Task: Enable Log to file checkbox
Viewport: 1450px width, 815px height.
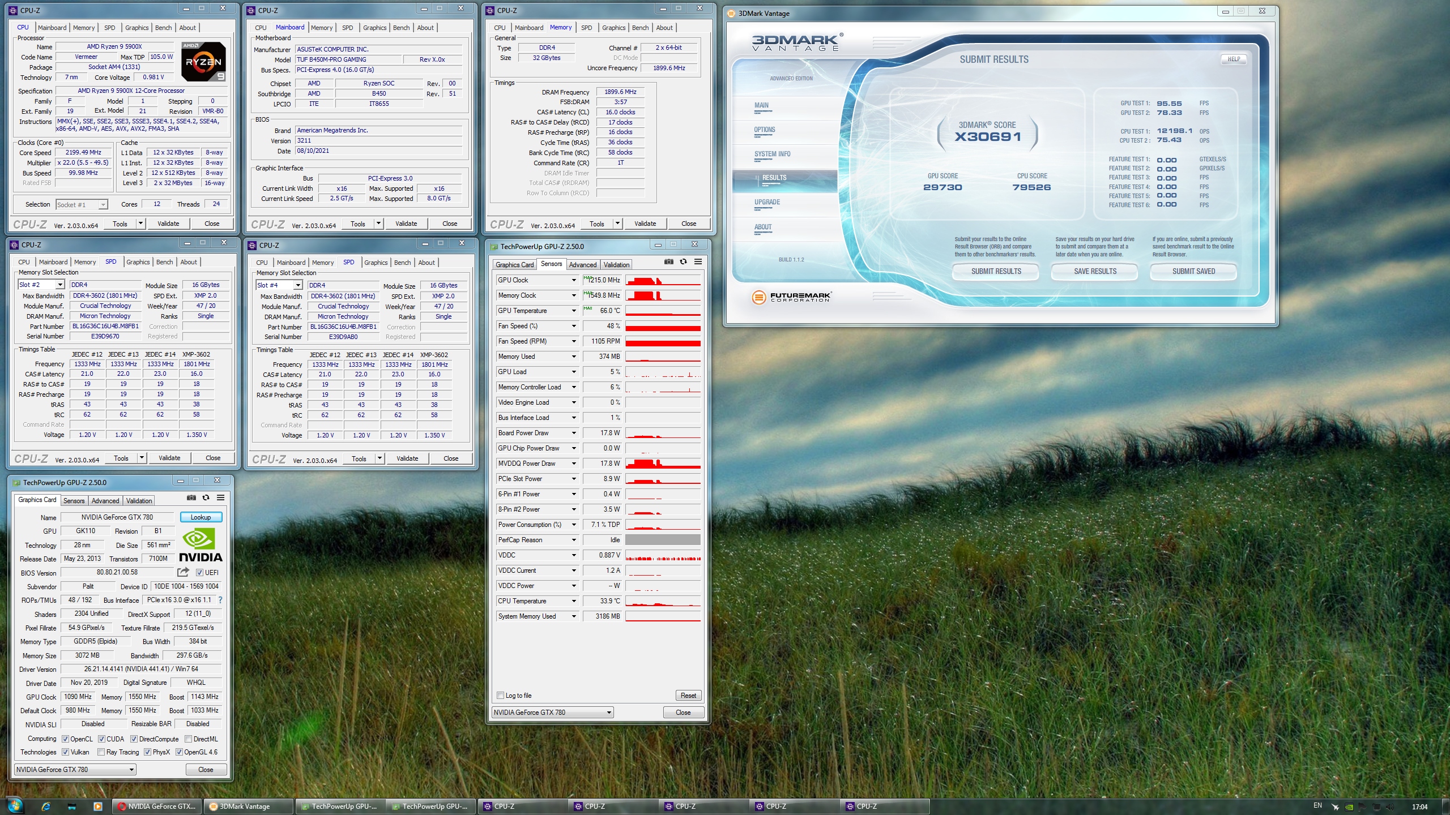Action: [x=500, y=696]
